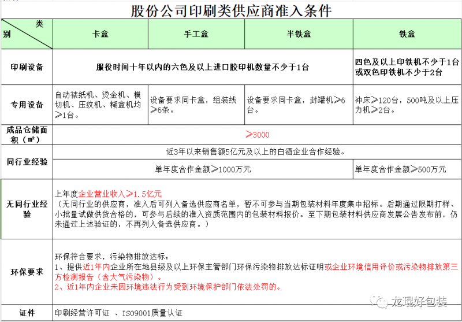Click the 龙琨好包装 watermark text
This screenshot has height=322, width=462.
pos(419,302)
